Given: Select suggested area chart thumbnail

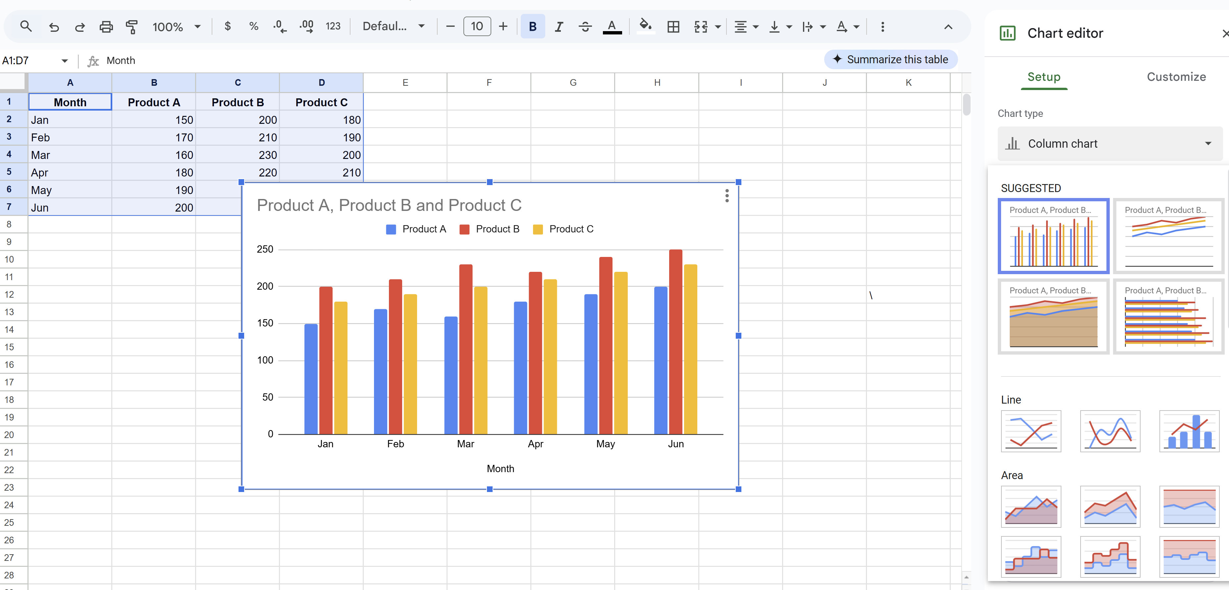Looking at the screenshot, I should (1053, 316).
